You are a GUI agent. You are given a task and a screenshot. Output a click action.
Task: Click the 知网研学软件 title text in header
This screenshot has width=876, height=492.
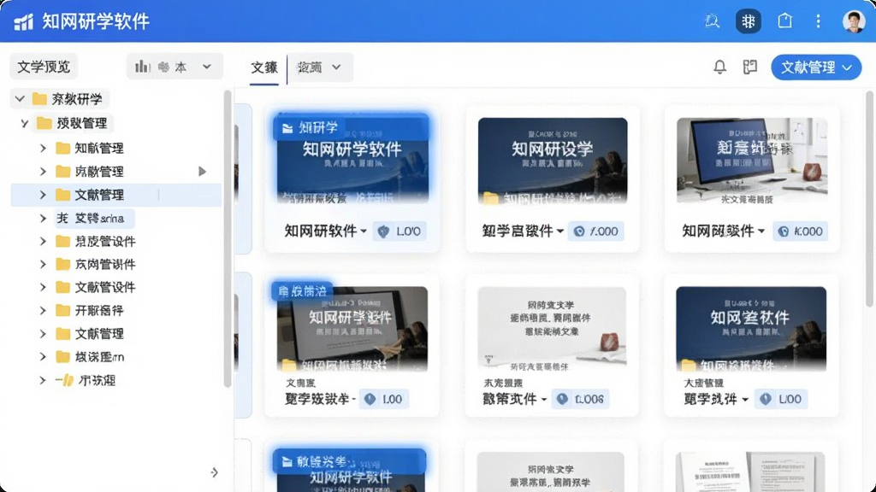point(96,21)
